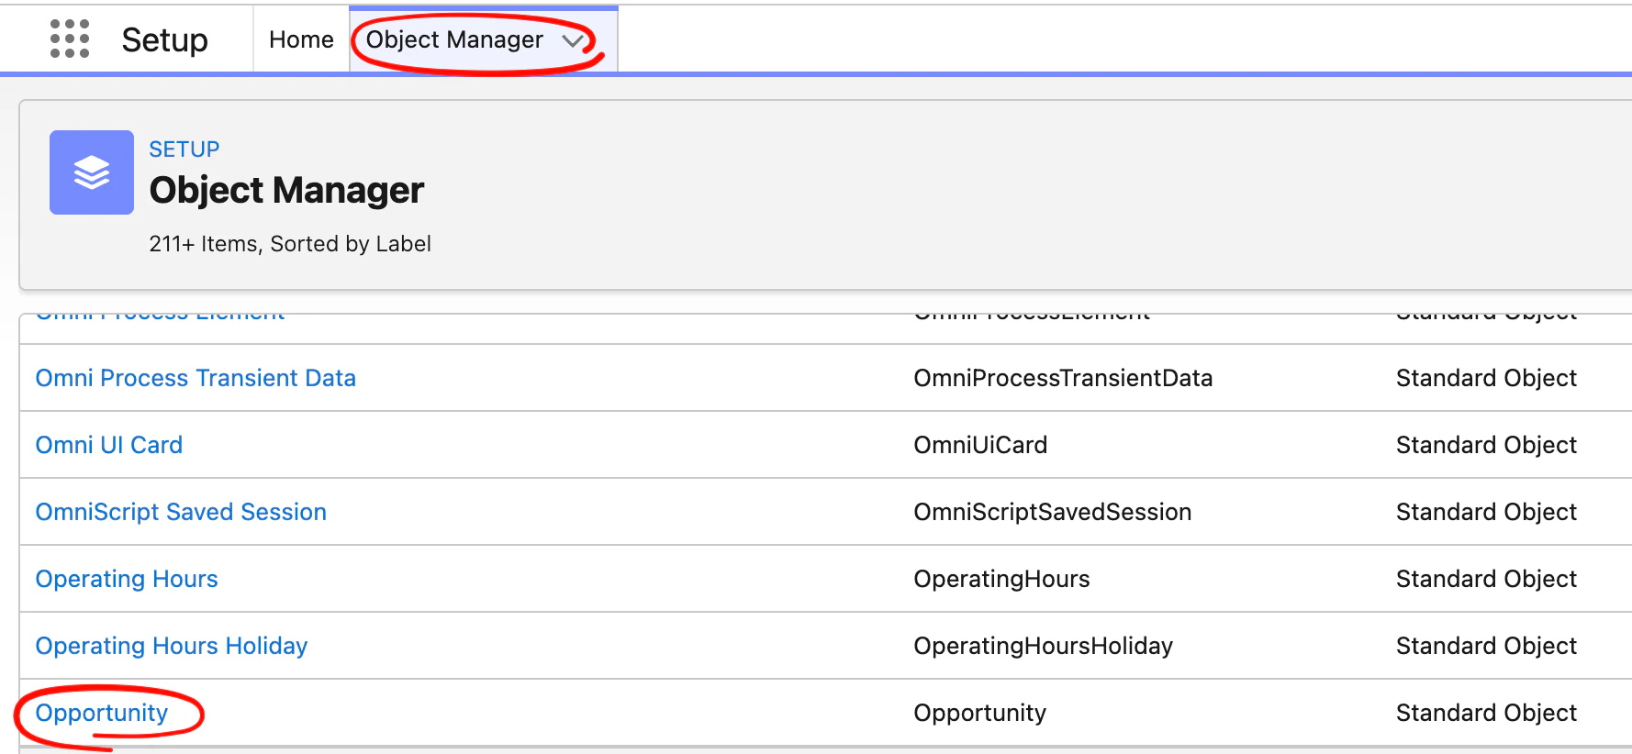Open the Operating Hours object

127,579
